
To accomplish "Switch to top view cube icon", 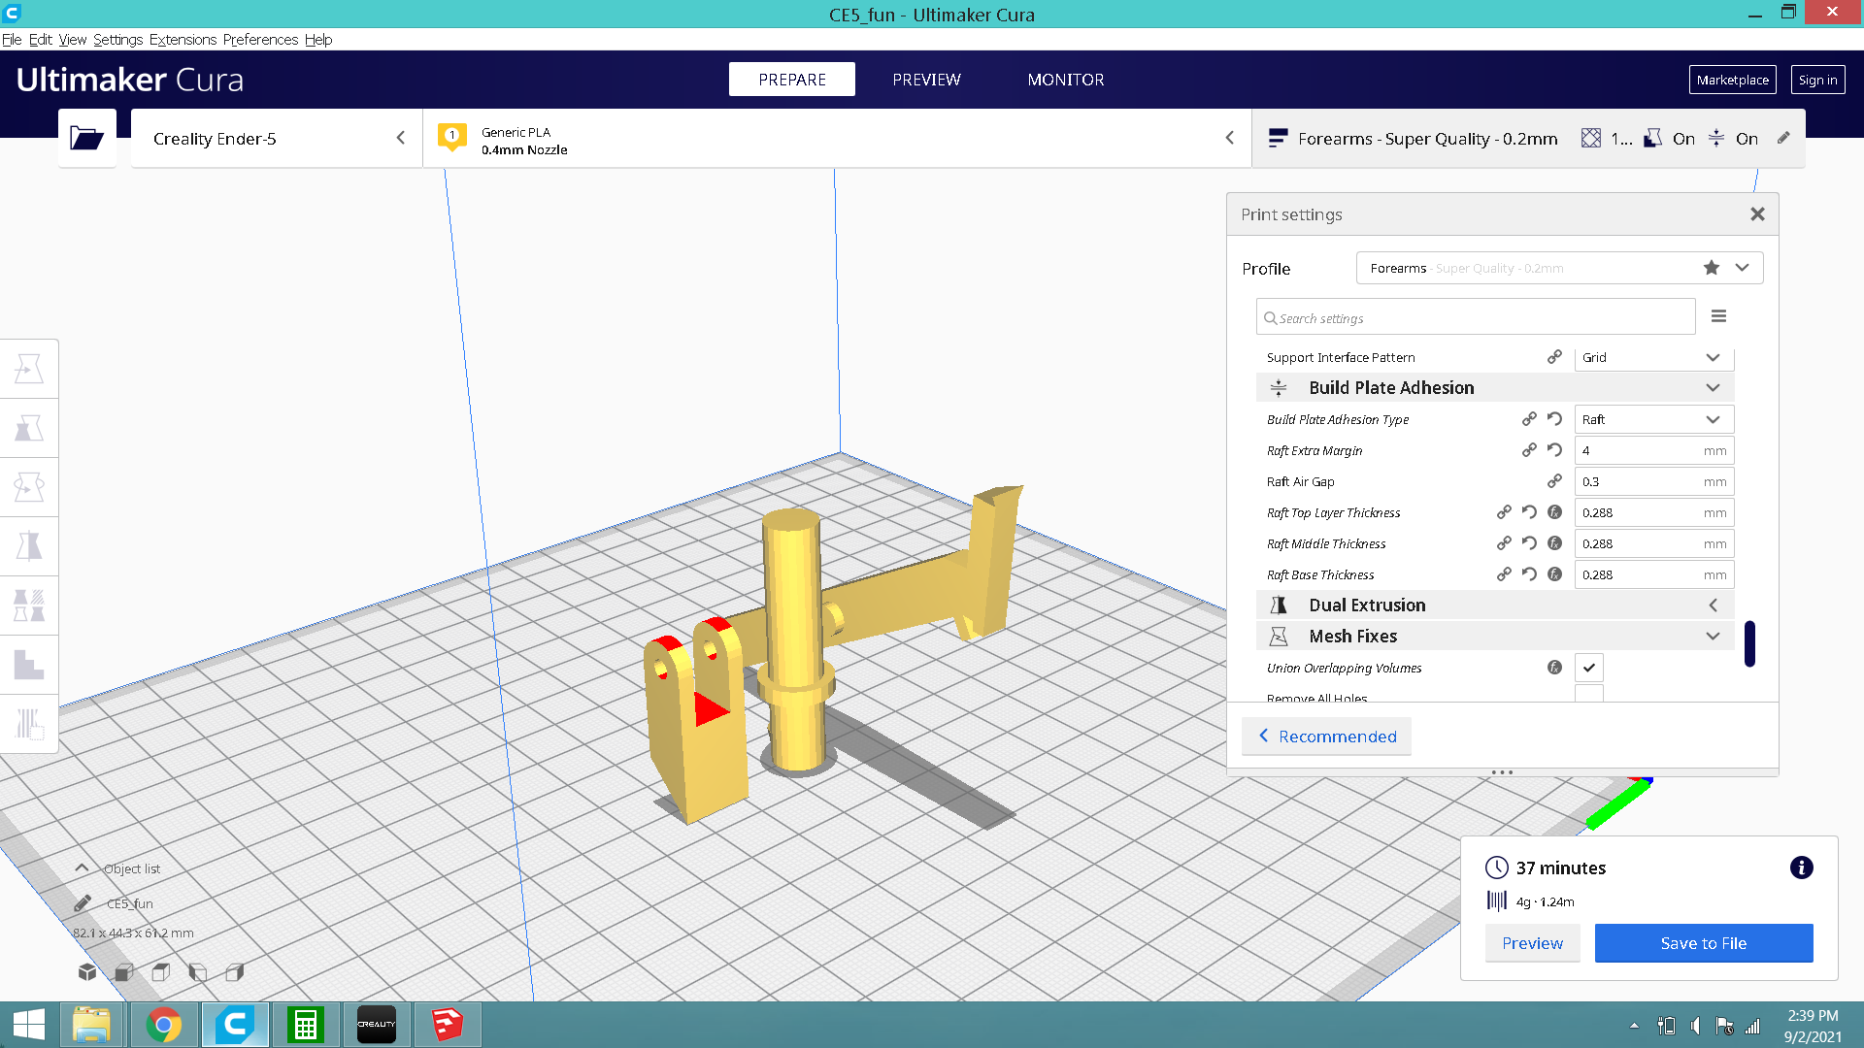I will [161, 971].
